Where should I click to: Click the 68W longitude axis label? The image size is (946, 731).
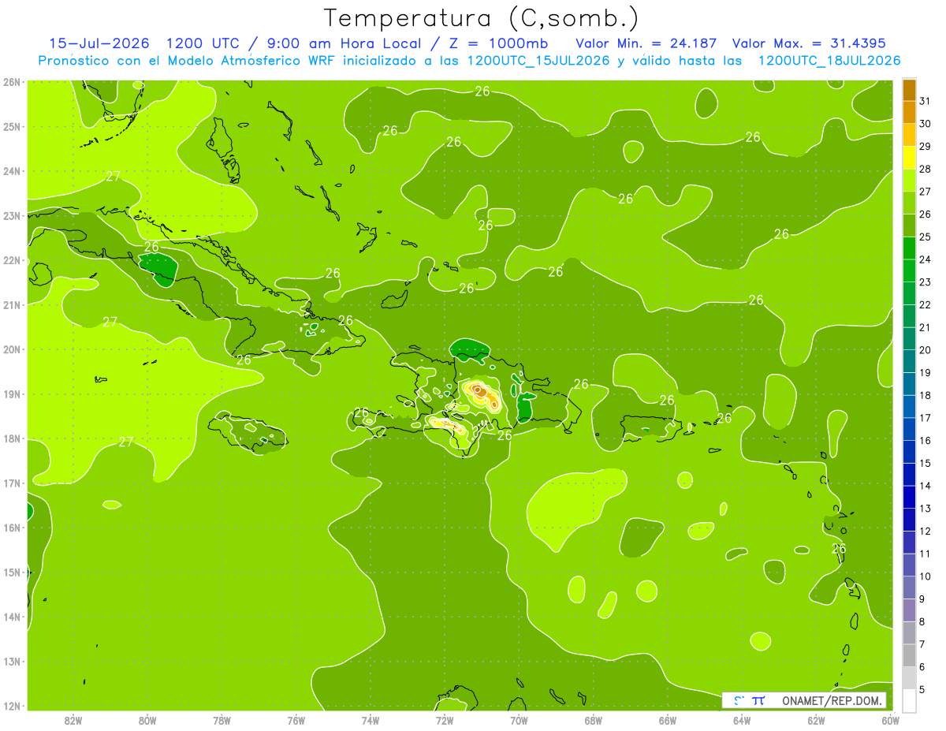pyautogui.click(x=593, y=721)
